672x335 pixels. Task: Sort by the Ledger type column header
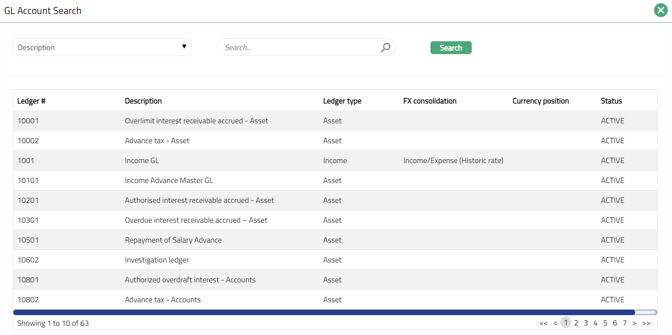342,101
